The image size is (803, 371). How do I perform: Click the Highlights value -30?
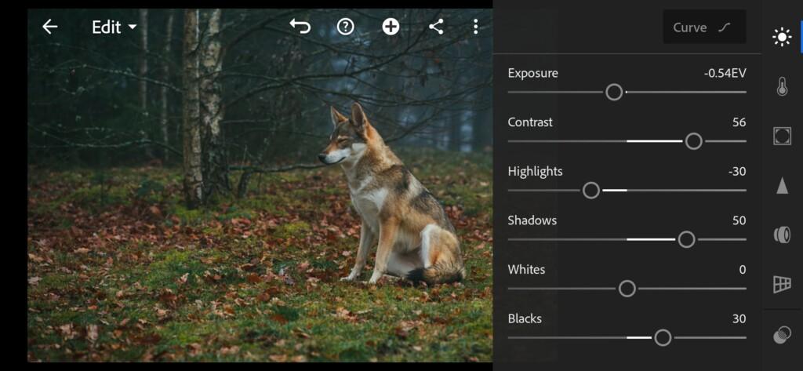(737, 172)
